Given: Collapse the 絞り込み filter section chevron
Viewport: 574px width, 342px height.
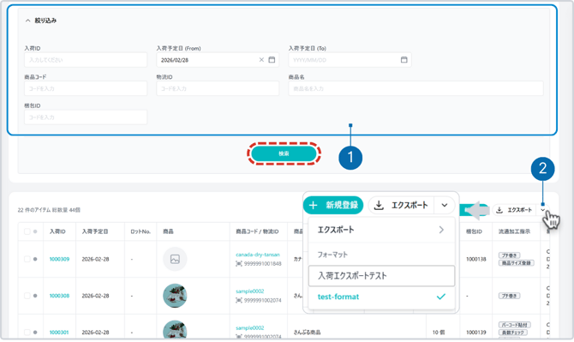Looking at the screenshot, I should (x=27, y=21).
